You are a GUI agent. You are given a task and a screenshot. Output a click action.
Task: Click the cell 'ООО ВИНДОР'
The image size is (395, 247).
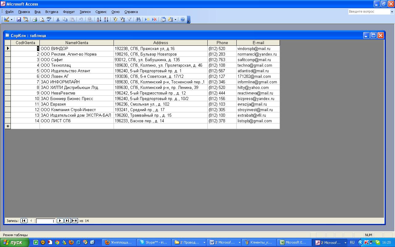tap(77, 48)
